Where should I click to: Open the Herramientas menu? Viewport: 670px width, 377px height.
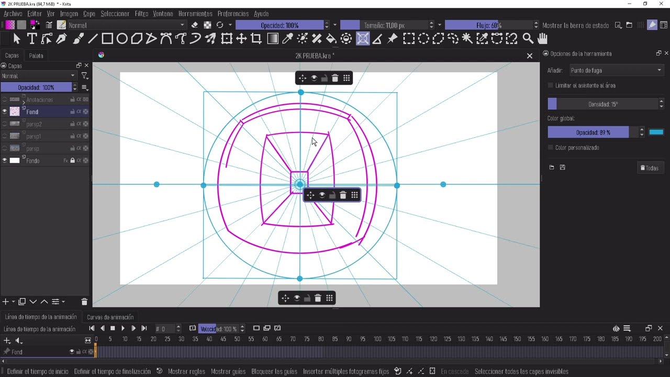click(x=195, y=14)
